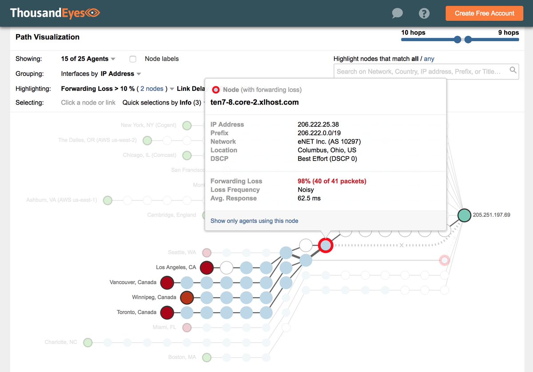Click the Toronto, Canada label
Image resolution: width=533 pixels, height=372 pixels.
coord(136,312)
